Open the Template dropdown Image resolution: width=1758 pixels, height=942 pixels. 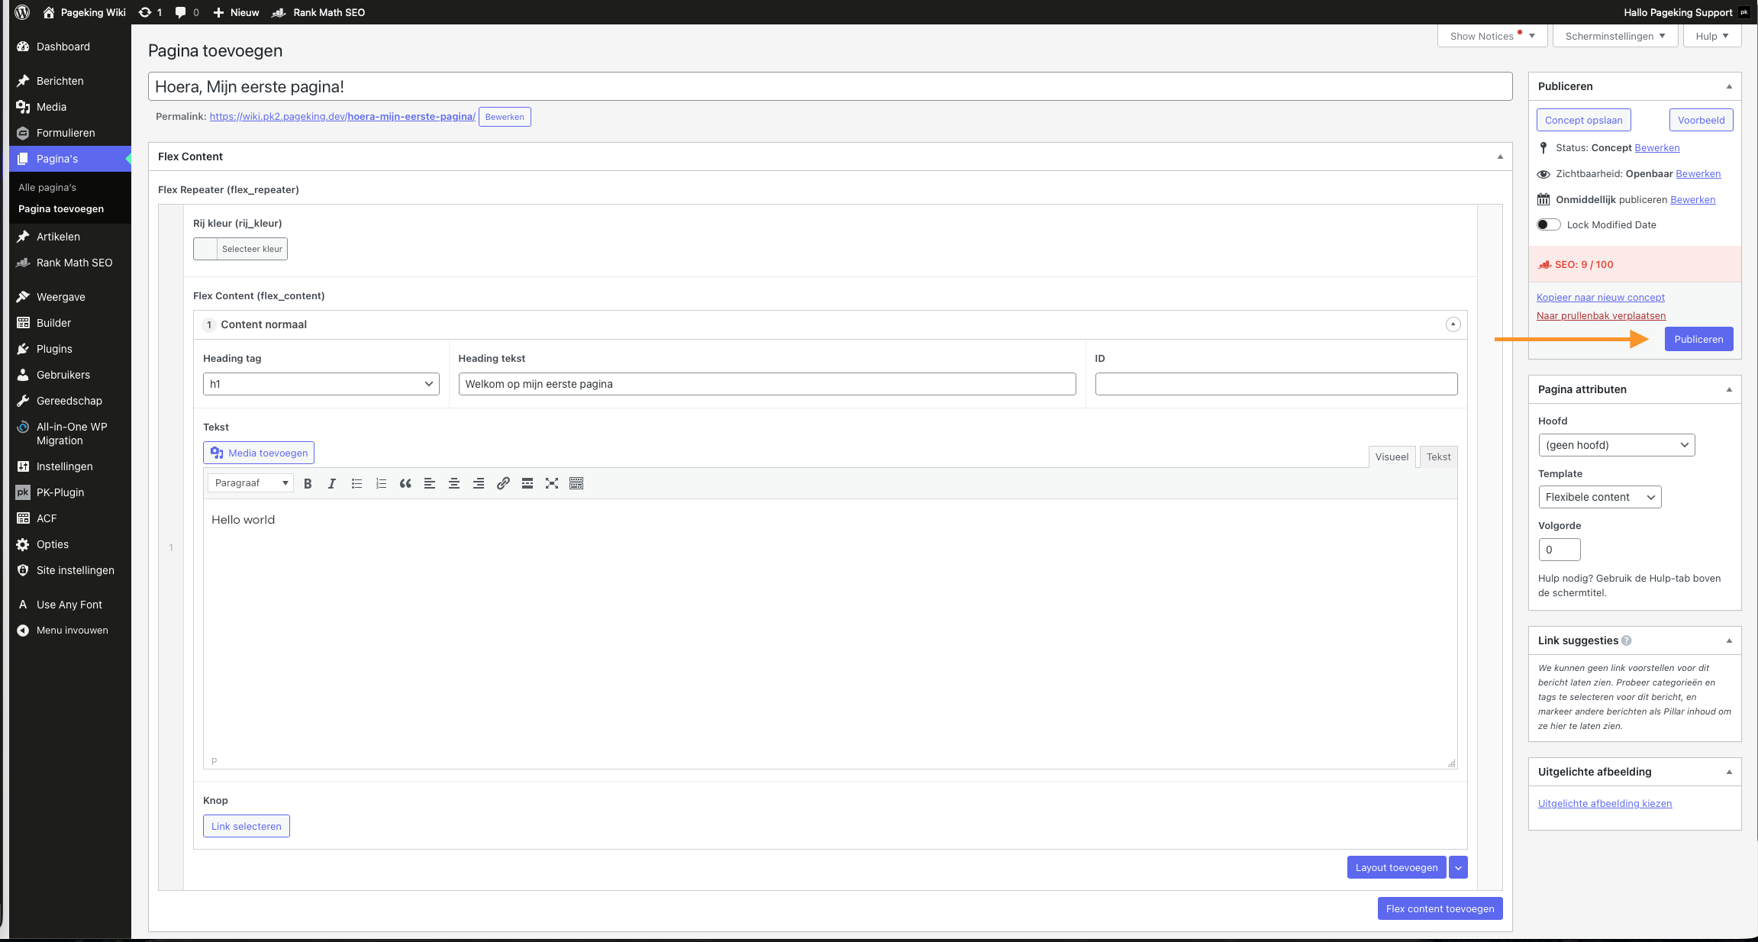pos(1599,497)
